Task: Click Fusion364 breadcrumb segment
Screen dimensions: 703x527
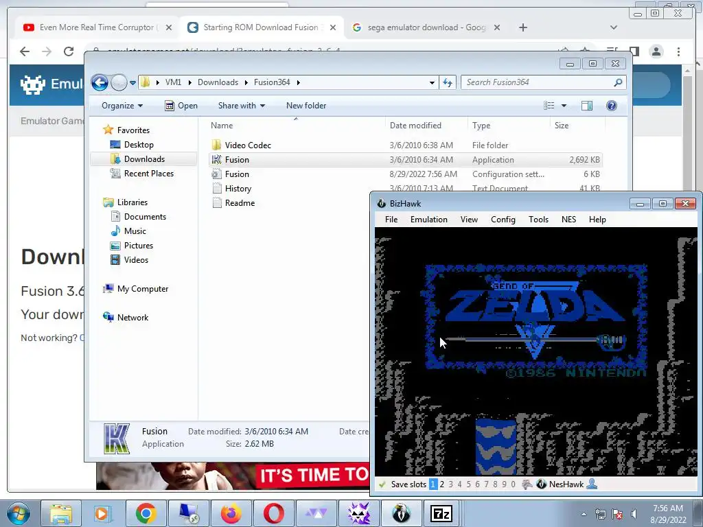Action: [272, 82]
